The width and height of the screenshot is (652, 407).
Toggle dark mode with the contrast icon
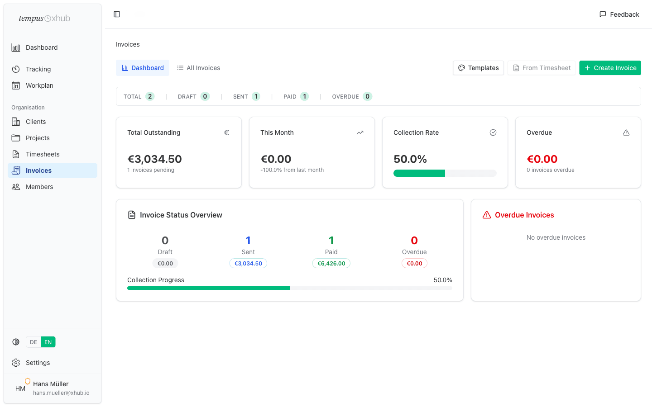(16, 341)
